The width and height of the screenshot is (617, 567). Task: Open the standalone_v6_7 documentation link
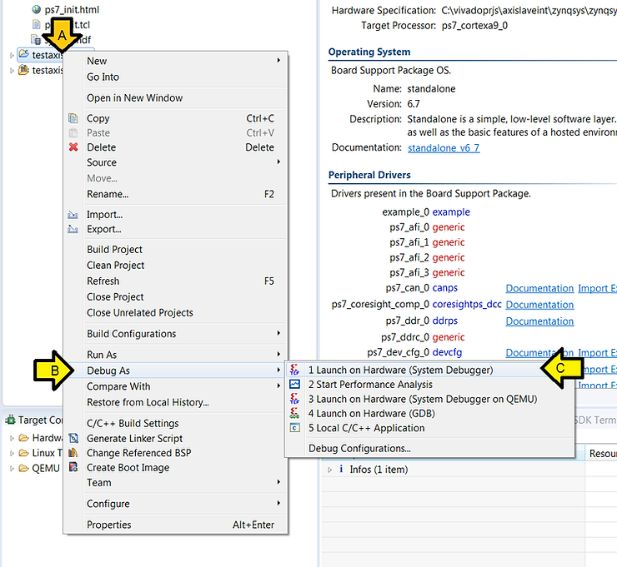[x=444, y=147]
